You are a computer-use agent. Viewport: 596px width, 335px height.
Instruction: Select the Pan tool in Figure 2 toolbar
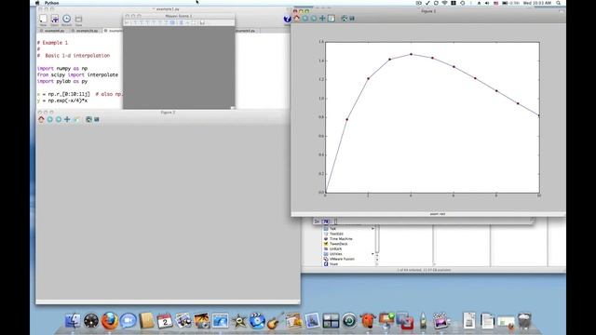click(x=67, y=119)
